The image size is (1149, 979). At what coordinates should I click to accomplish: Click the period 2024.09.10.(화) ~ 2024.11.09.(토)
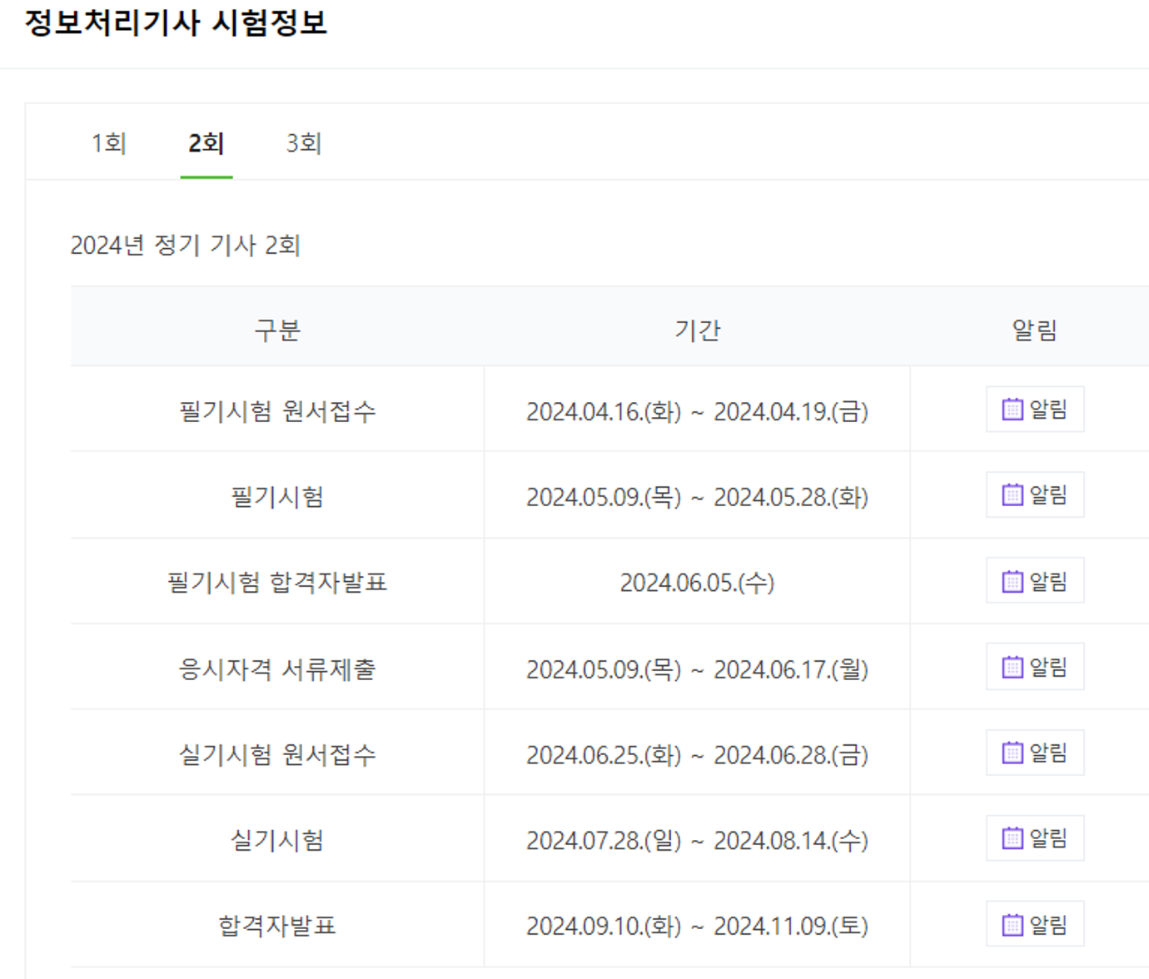coord(698,926)
